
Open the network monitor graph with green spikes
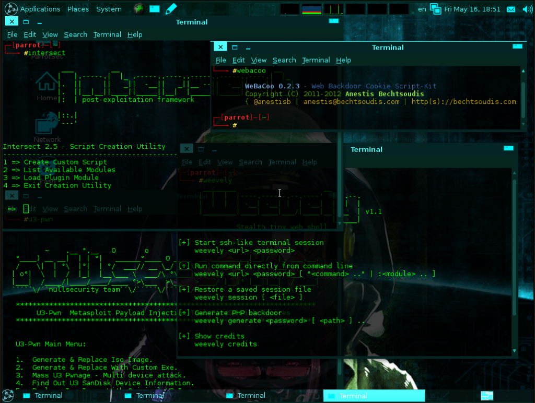[x=333, y=9]
